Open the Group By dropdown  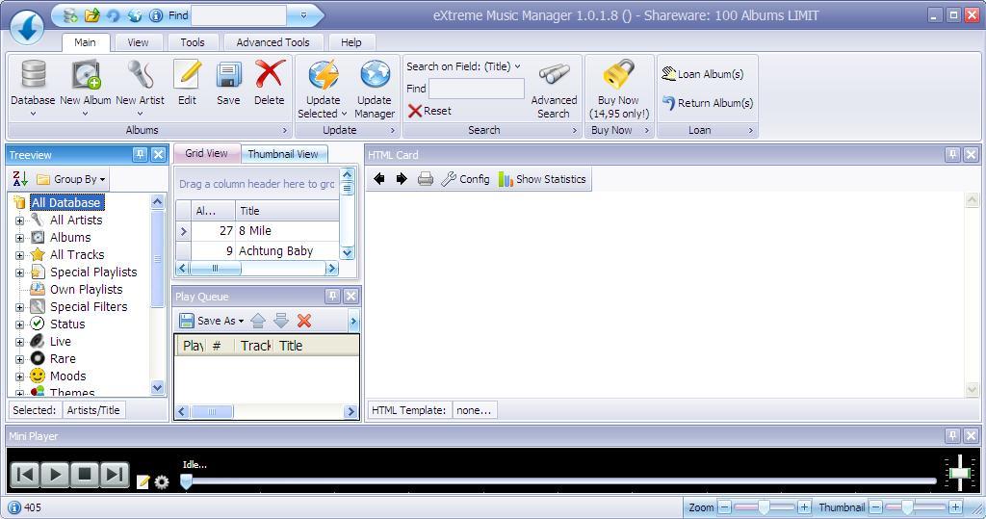(x=71, y=179)
